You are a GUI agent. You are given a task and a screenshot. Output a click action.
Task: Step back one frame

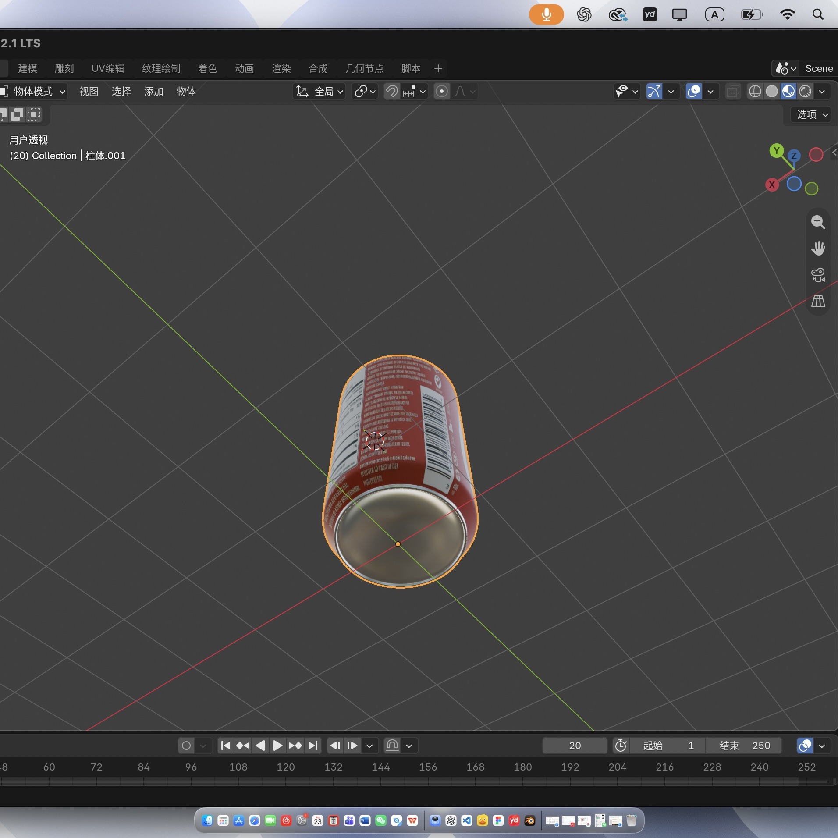335,746
